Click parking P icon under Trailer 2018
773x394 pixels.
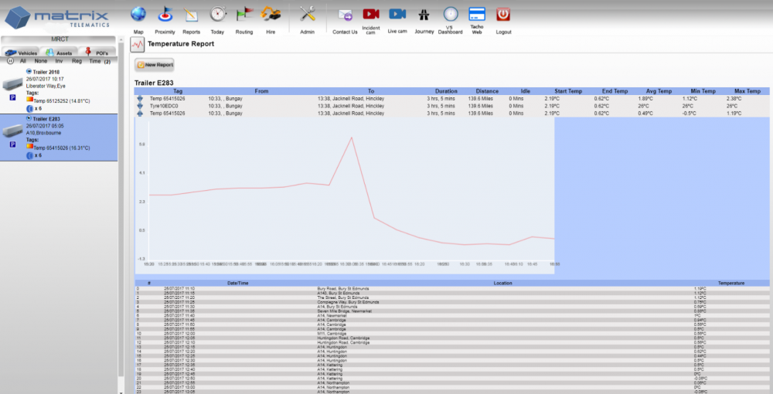click(13, 98)
